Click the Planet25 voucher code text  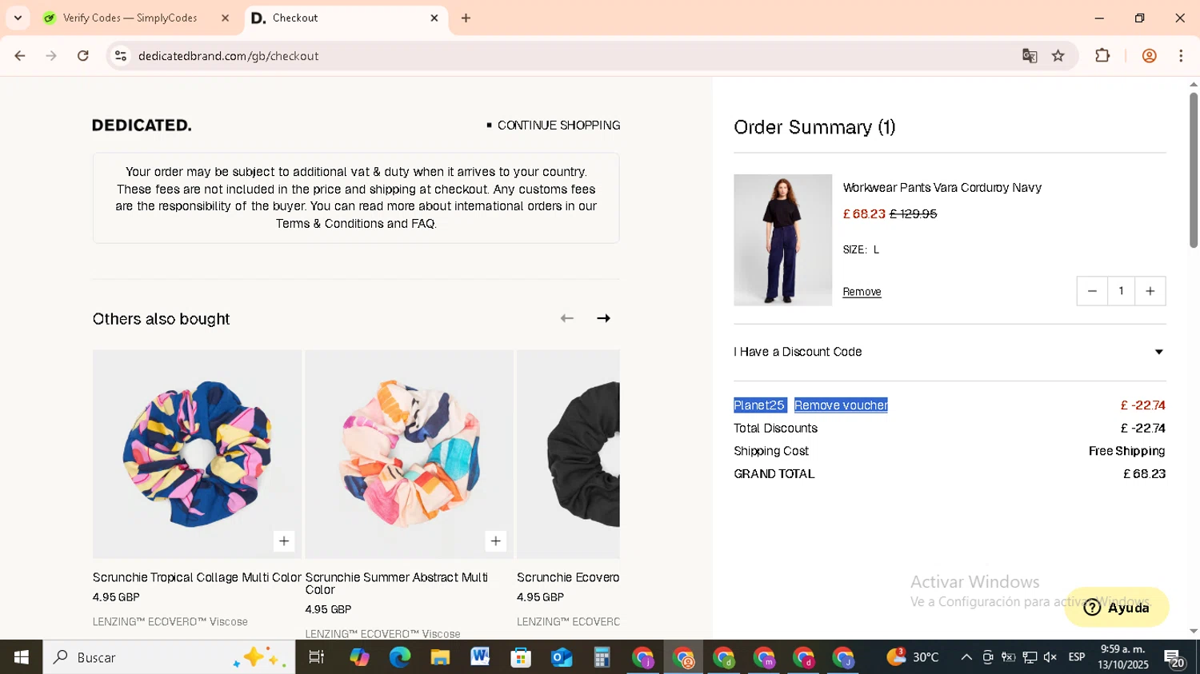click(x=759, y=405)
